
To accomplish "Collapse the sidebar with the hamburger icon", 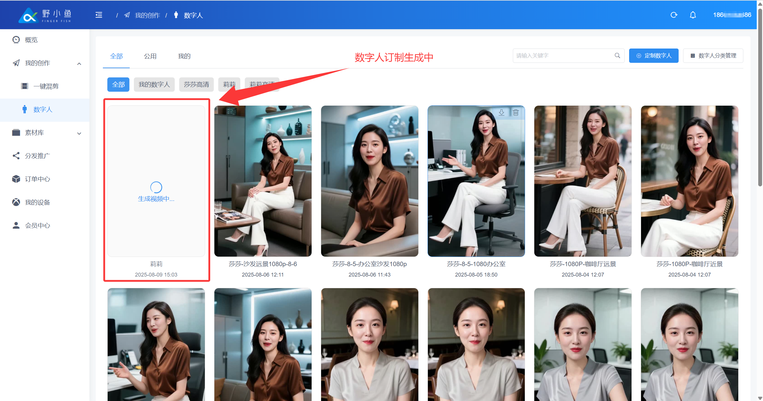I will tap(99, 15).
